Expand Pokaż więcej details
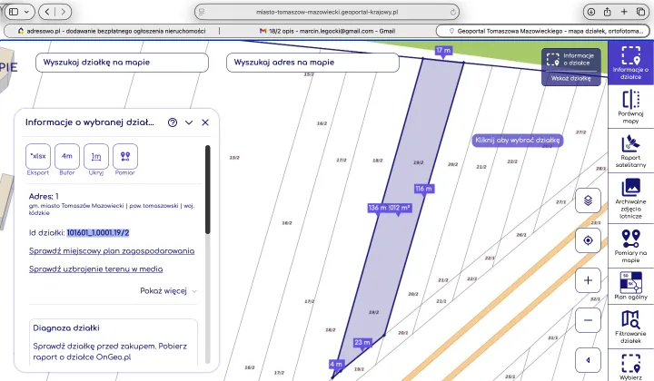This screenshot has width=654, height=381. click(x=168, y=290)
